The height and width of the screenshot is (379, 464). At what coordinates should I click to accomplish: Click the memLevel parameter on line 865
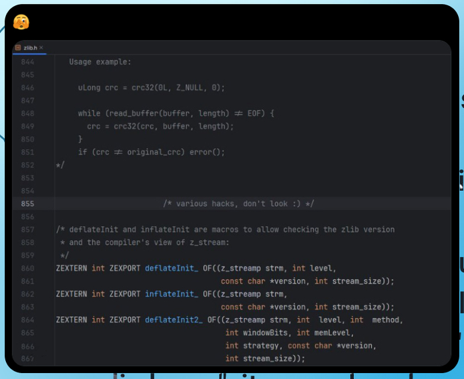tap(332, 333)
